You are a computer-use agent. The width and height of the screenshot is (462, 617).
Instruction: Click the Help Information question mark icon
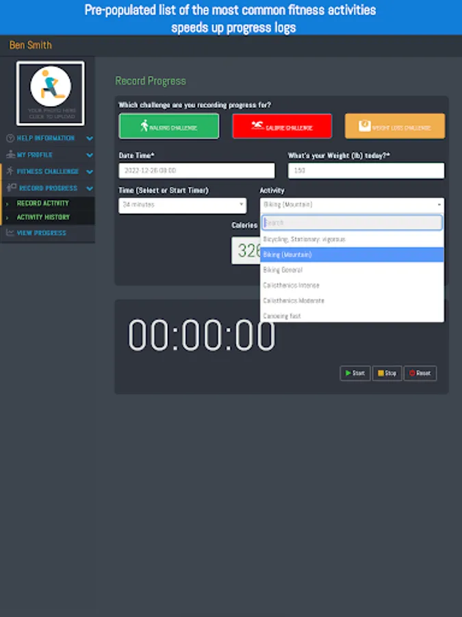click(x=10, y=138)
